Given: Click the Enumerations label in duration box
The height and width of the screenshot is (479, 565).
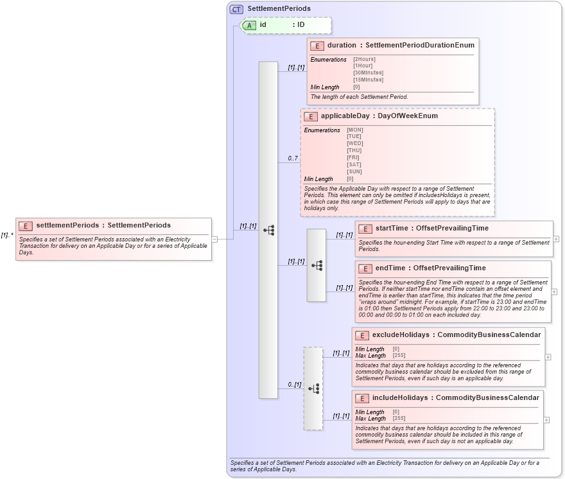Looking at the screenshot, I should coord(328,60).
